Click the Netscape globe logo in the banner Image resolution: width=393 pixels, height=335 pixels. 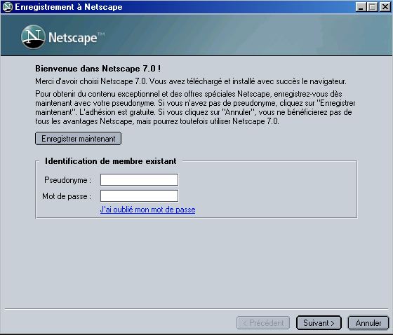(x=33, y=37)
